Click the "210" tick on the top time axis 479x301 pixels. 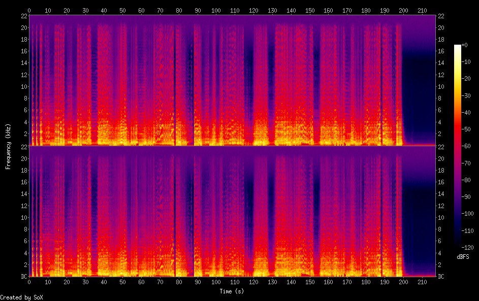pos(422,10)
